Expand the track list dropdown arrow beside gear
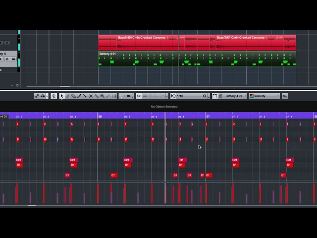 pos(12,85)
